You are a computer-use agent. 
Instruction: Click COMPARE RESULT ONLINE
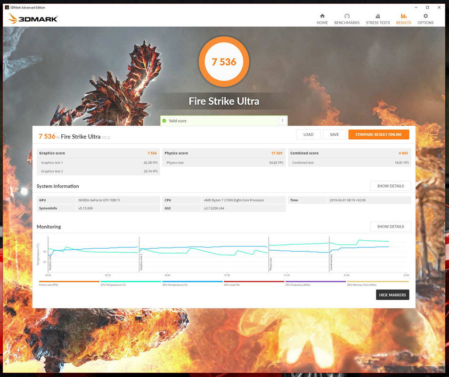378,134
